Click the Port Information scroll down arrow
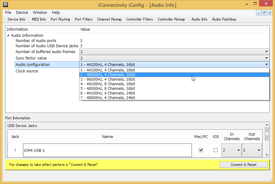This screenshot has width=275, height=184. (267, 155)
